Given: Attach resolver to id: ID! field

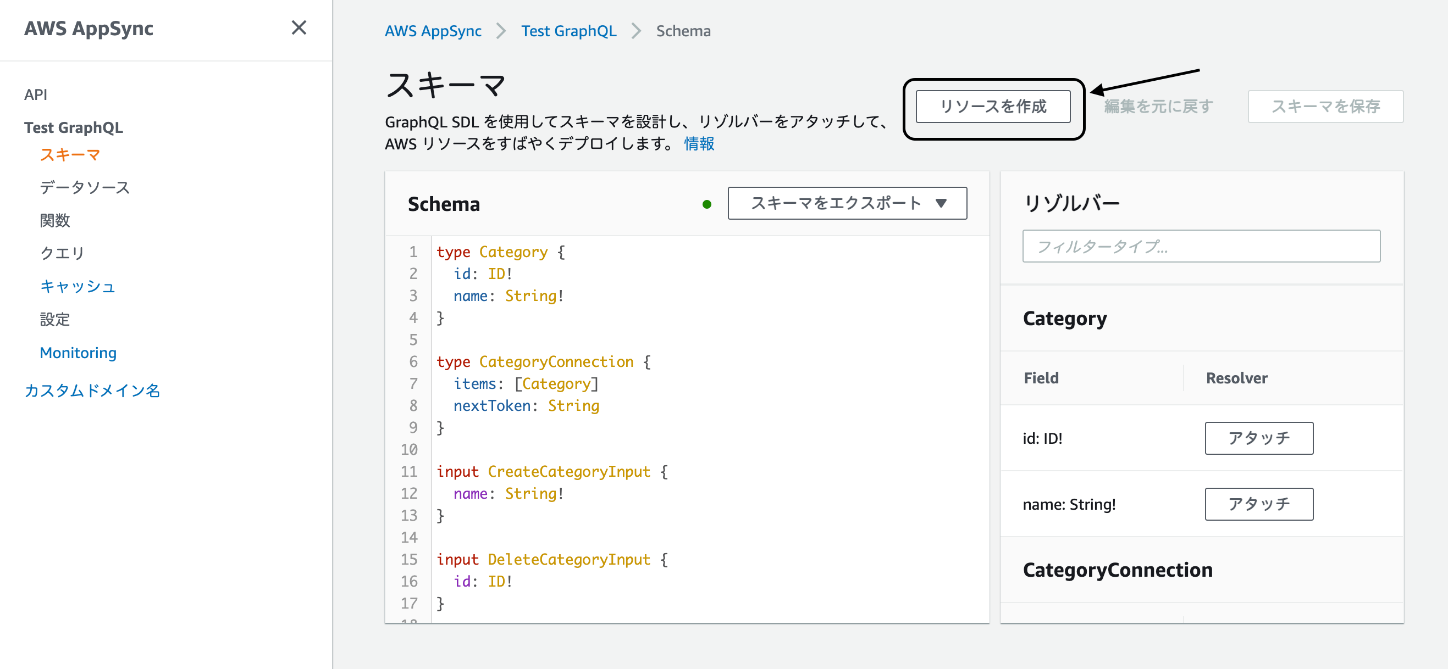Looking at the screenshot, I should tap(1258, 438).
